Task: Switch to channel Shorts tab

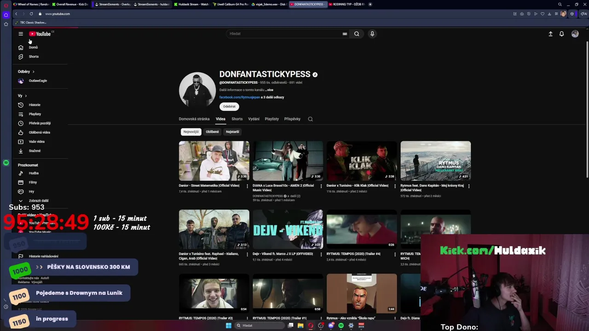Action: tap(237, 119)
